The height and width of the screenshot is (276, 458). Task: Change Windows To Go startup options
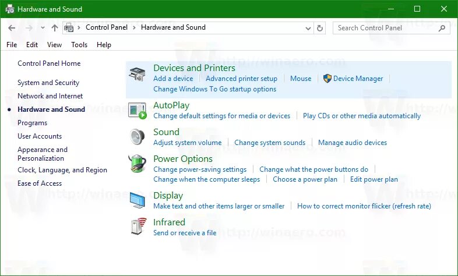(x=214, y=89)
